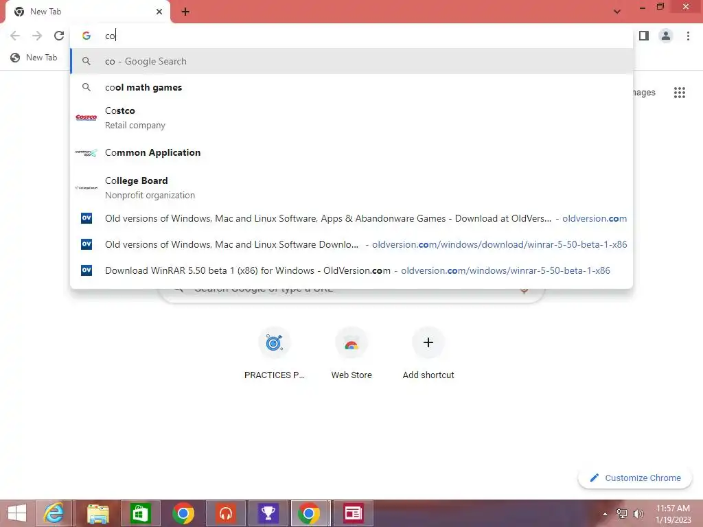
Task: Show hidden system tray icons
Action: point(605,514)
